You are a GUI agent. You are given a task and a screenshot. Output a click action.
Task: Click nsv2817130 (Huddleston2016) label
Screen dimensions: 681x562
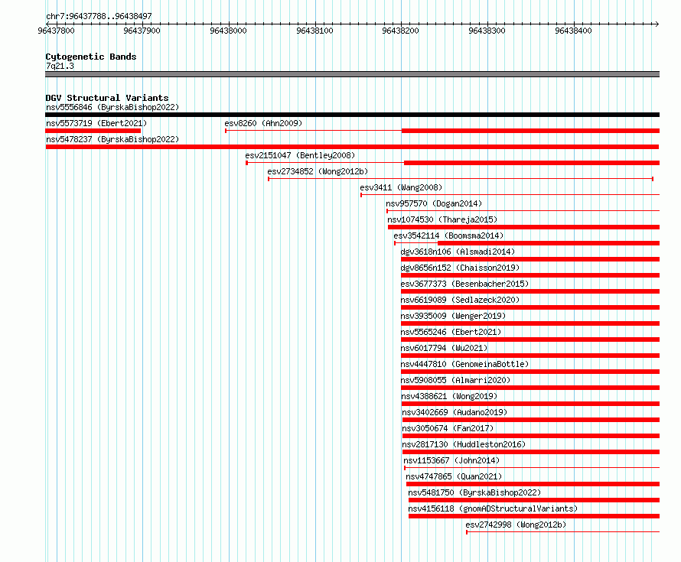point(464,444)
